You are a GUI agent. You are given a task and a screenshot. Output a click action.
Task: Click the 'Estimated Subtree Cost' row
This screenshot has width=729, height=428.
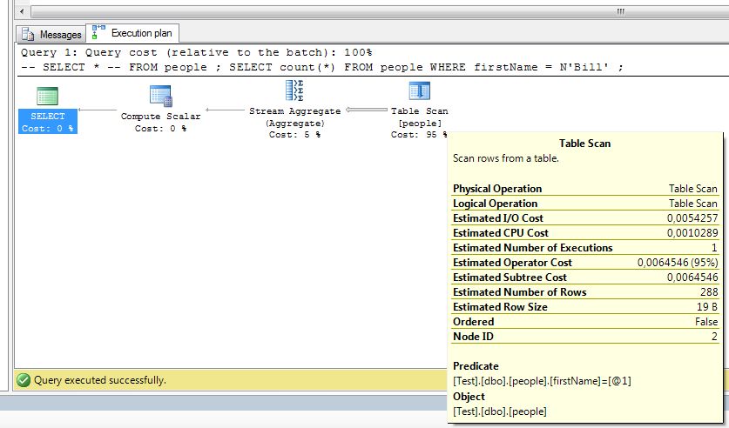pos(585,278)
